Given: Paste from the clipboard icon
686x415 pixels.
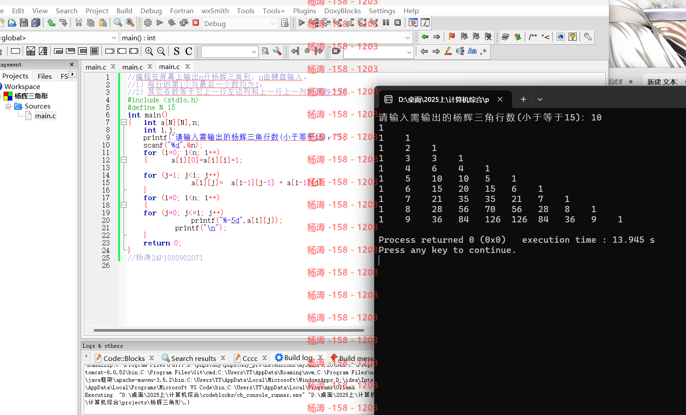Looking at the screenshot, I should click(103, 23).
